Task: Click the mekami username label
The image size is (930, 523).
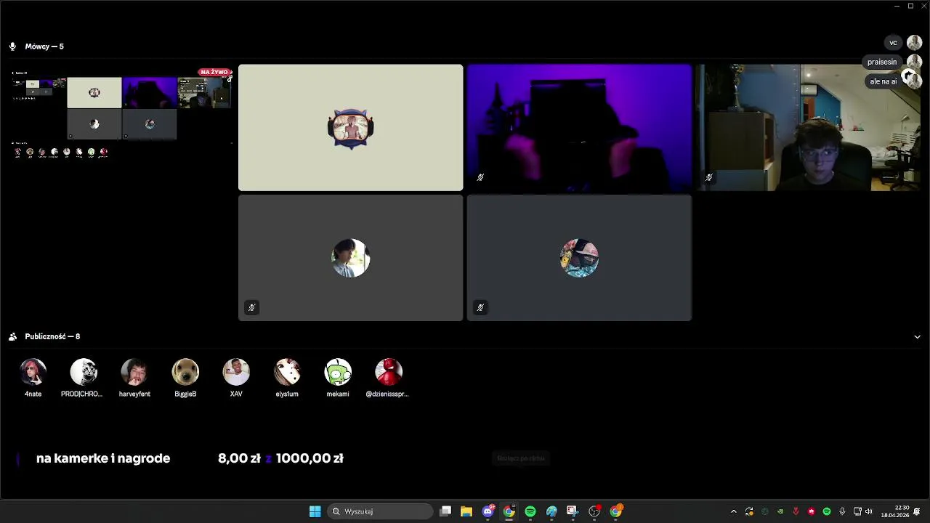Action: [x=338, y=394]
